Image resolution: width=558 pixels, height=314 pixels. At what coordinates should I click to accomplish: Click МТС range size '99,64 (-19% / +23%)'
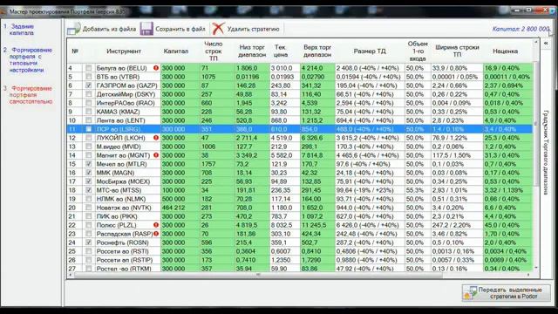(x=370, y=190)
